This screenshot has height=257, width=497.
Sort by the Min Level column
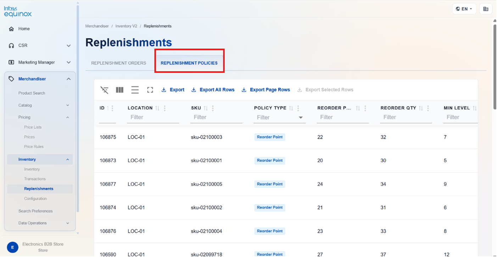click(474, 108)
